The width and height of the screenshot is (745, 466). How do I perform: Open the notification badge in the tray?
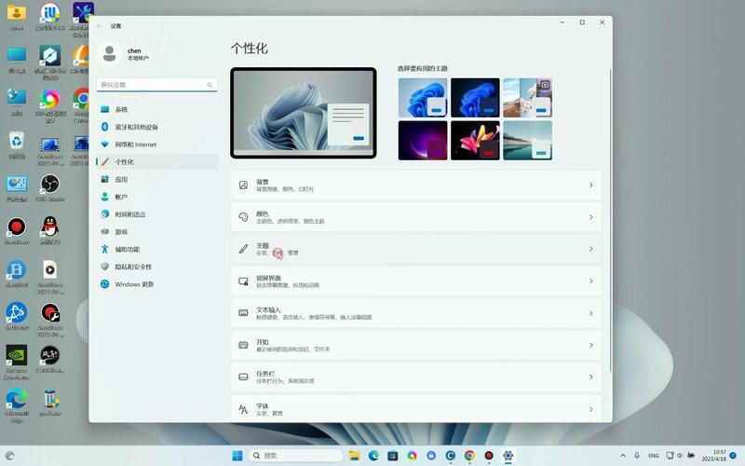(x=733, y=456)
